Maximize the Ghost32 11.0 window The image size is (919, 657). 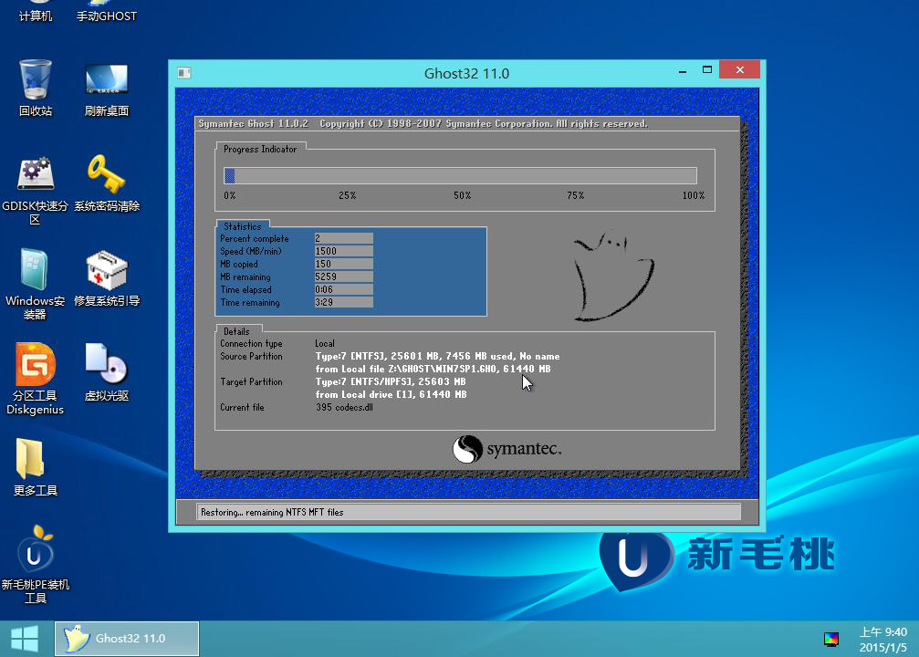tap(707, 69)
